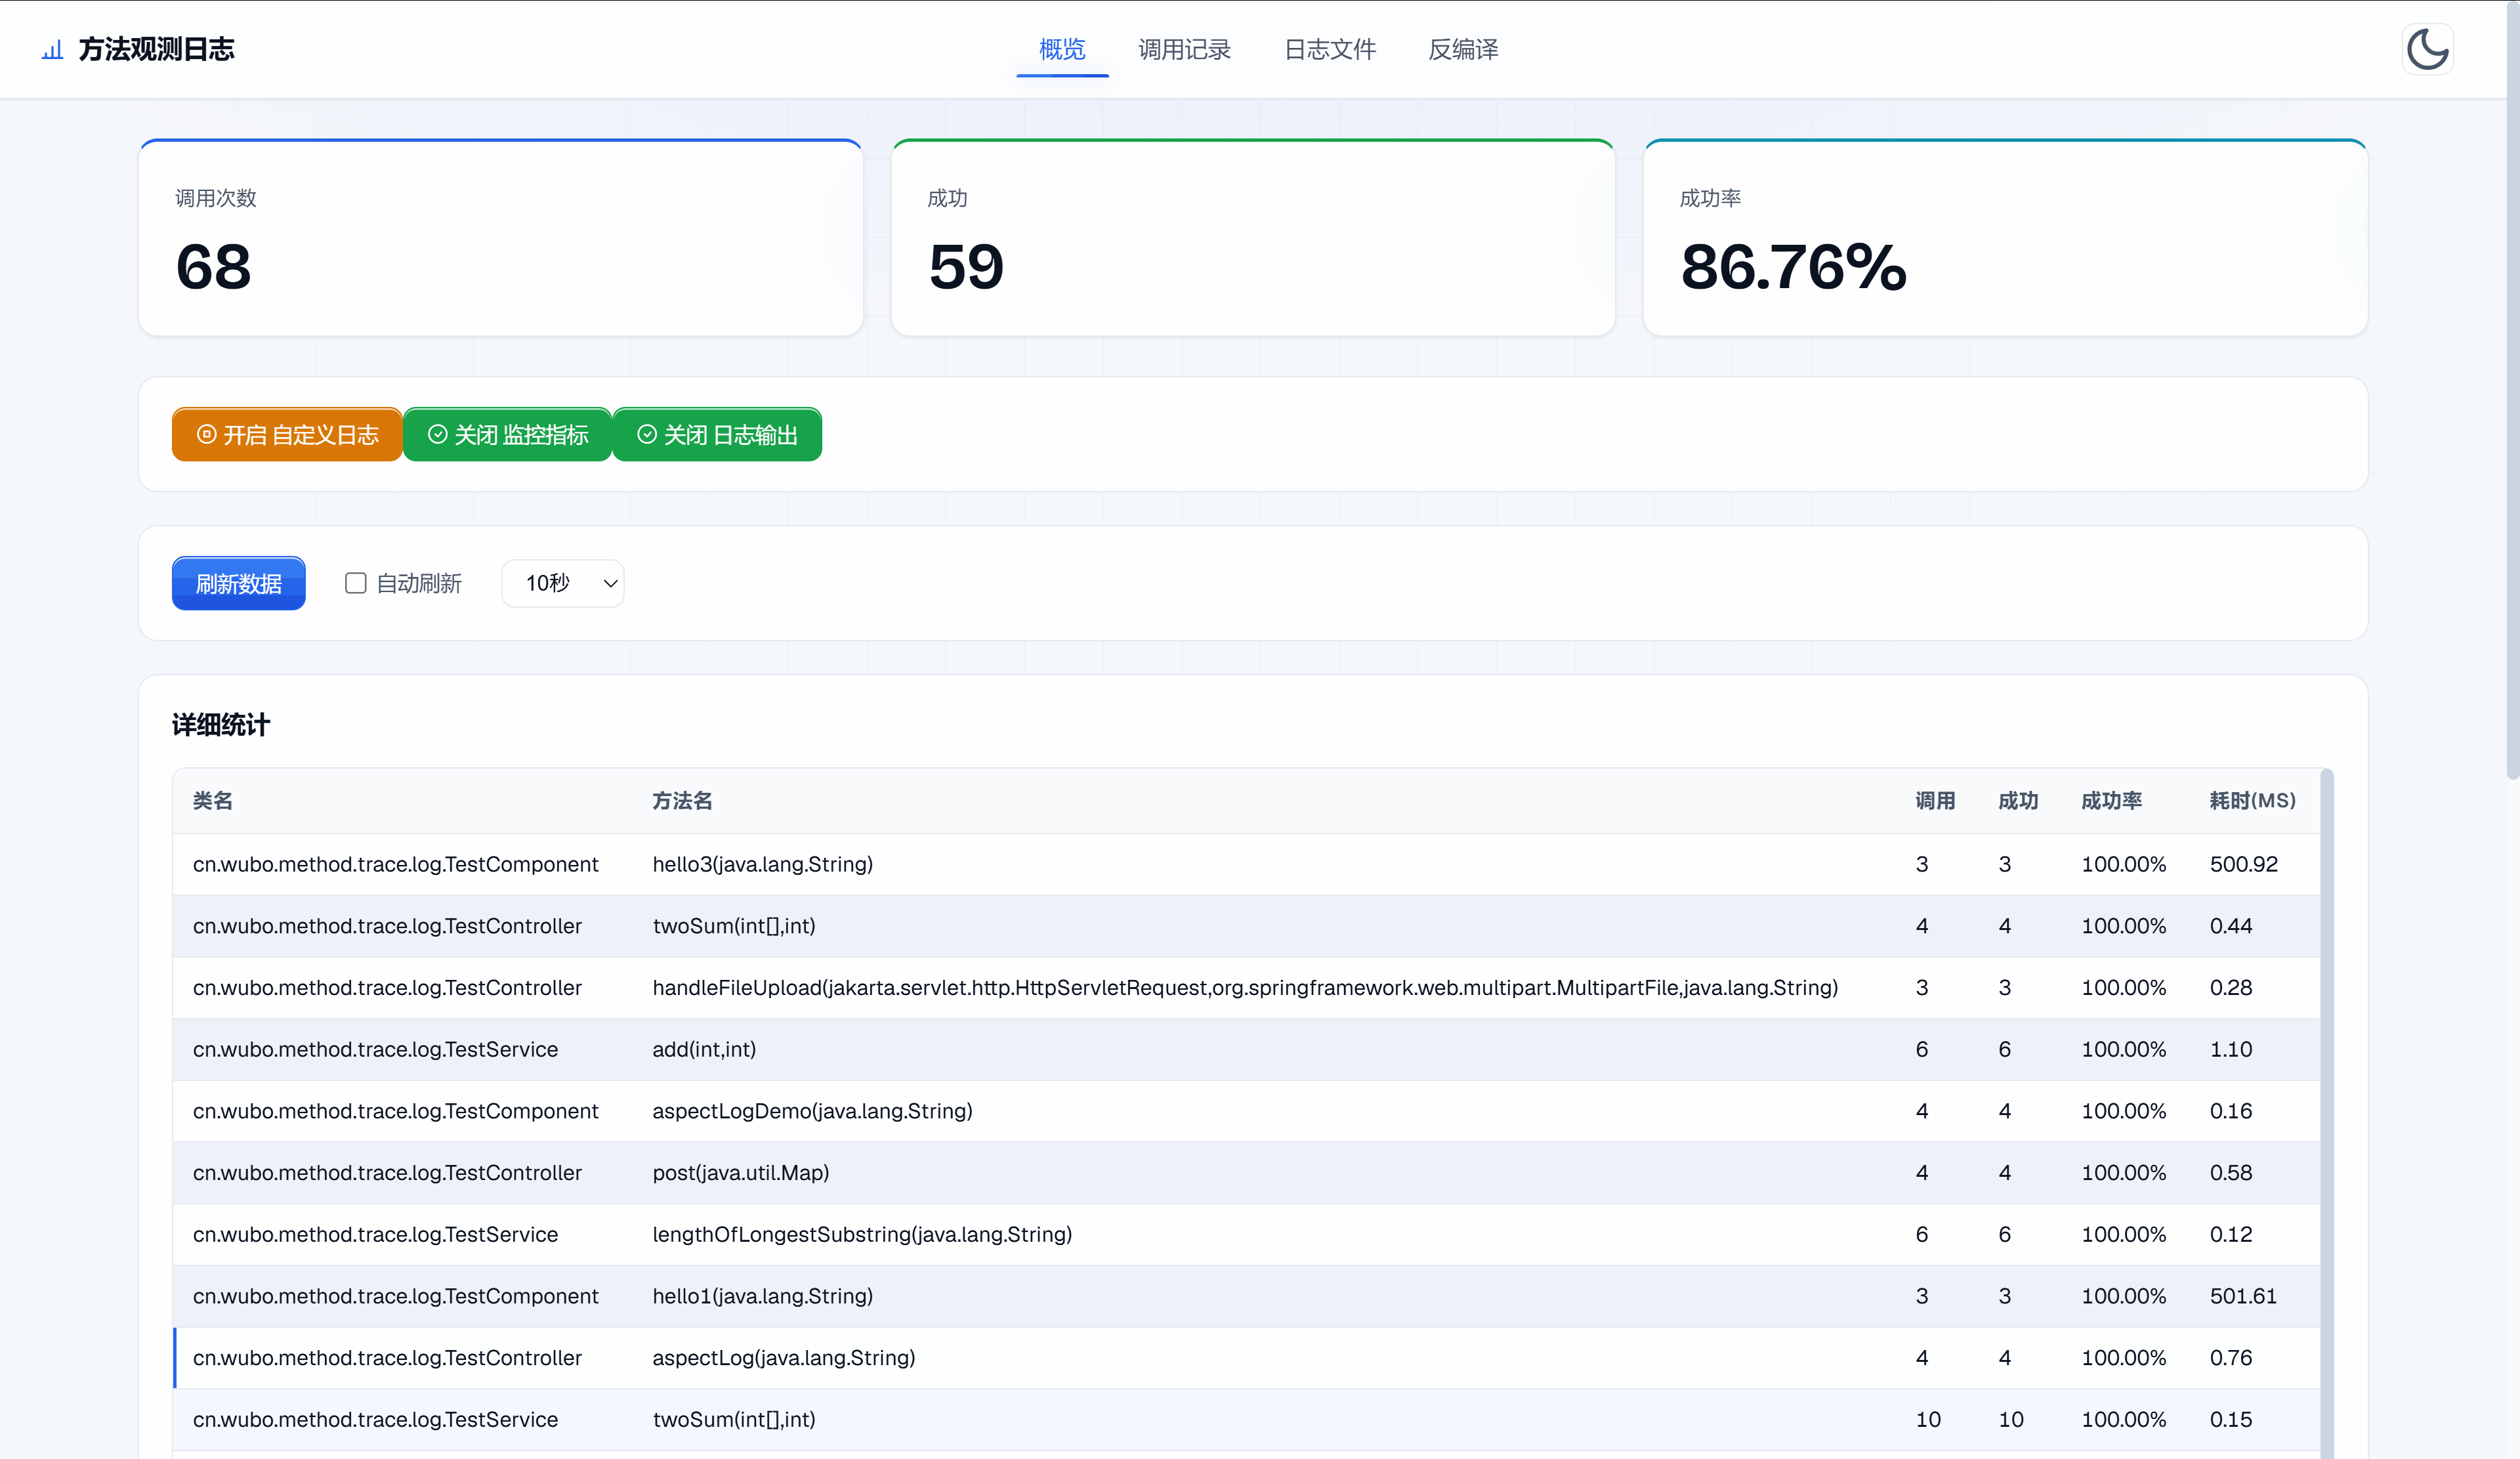Click the 方法观测日志 app title
This screenshot has height=1459, width=2520.
pyautogui.click(x=156, y=49)
